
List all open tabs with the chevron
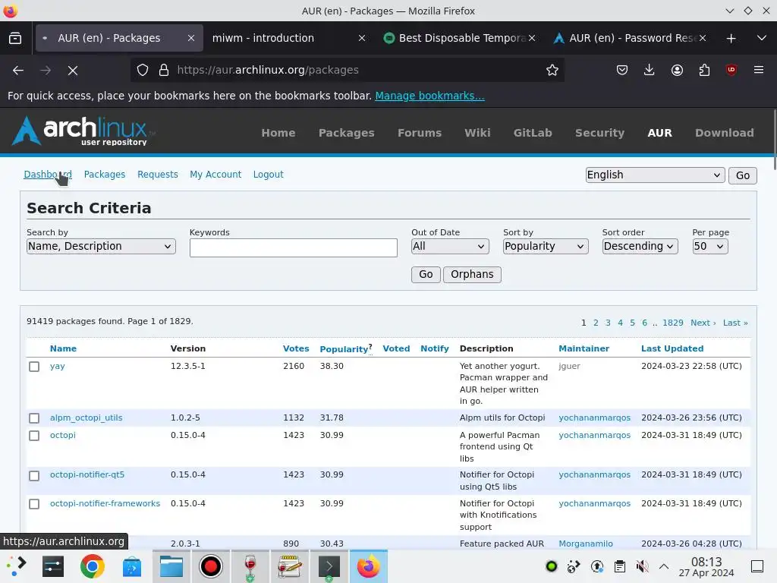pyautogui.click(x=762, y=38)
